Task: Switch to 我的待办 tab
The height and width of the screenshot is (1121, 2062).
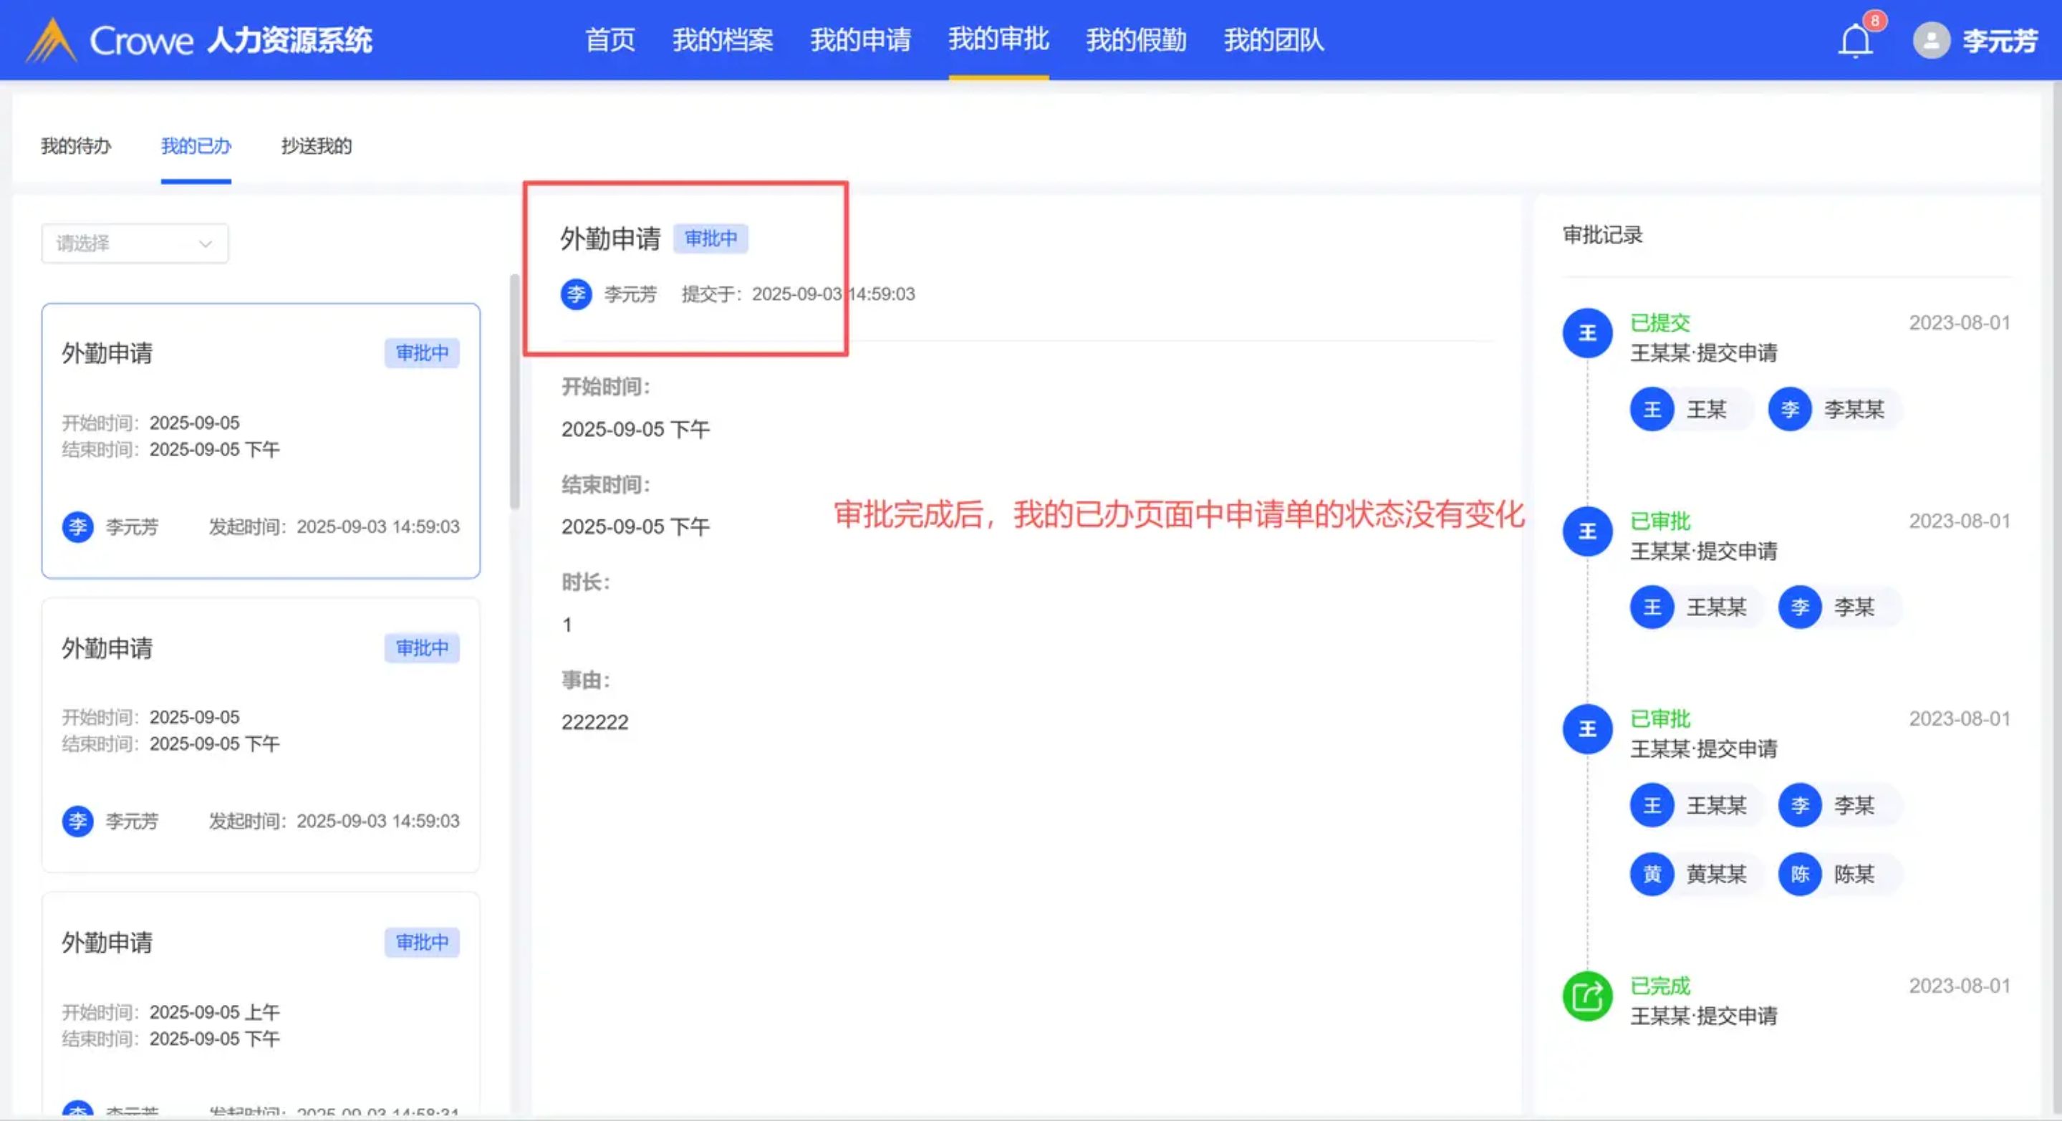Action: coord(76,145)
